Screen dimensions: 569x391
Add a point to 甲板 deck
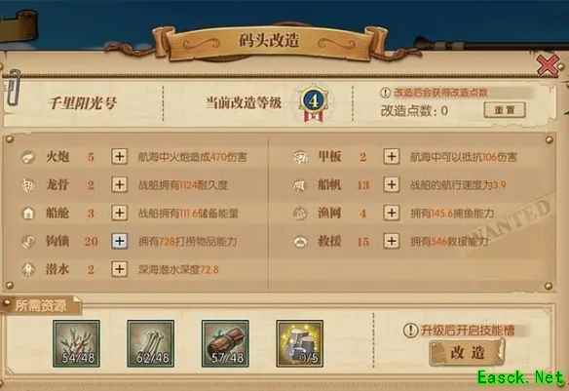392,156
